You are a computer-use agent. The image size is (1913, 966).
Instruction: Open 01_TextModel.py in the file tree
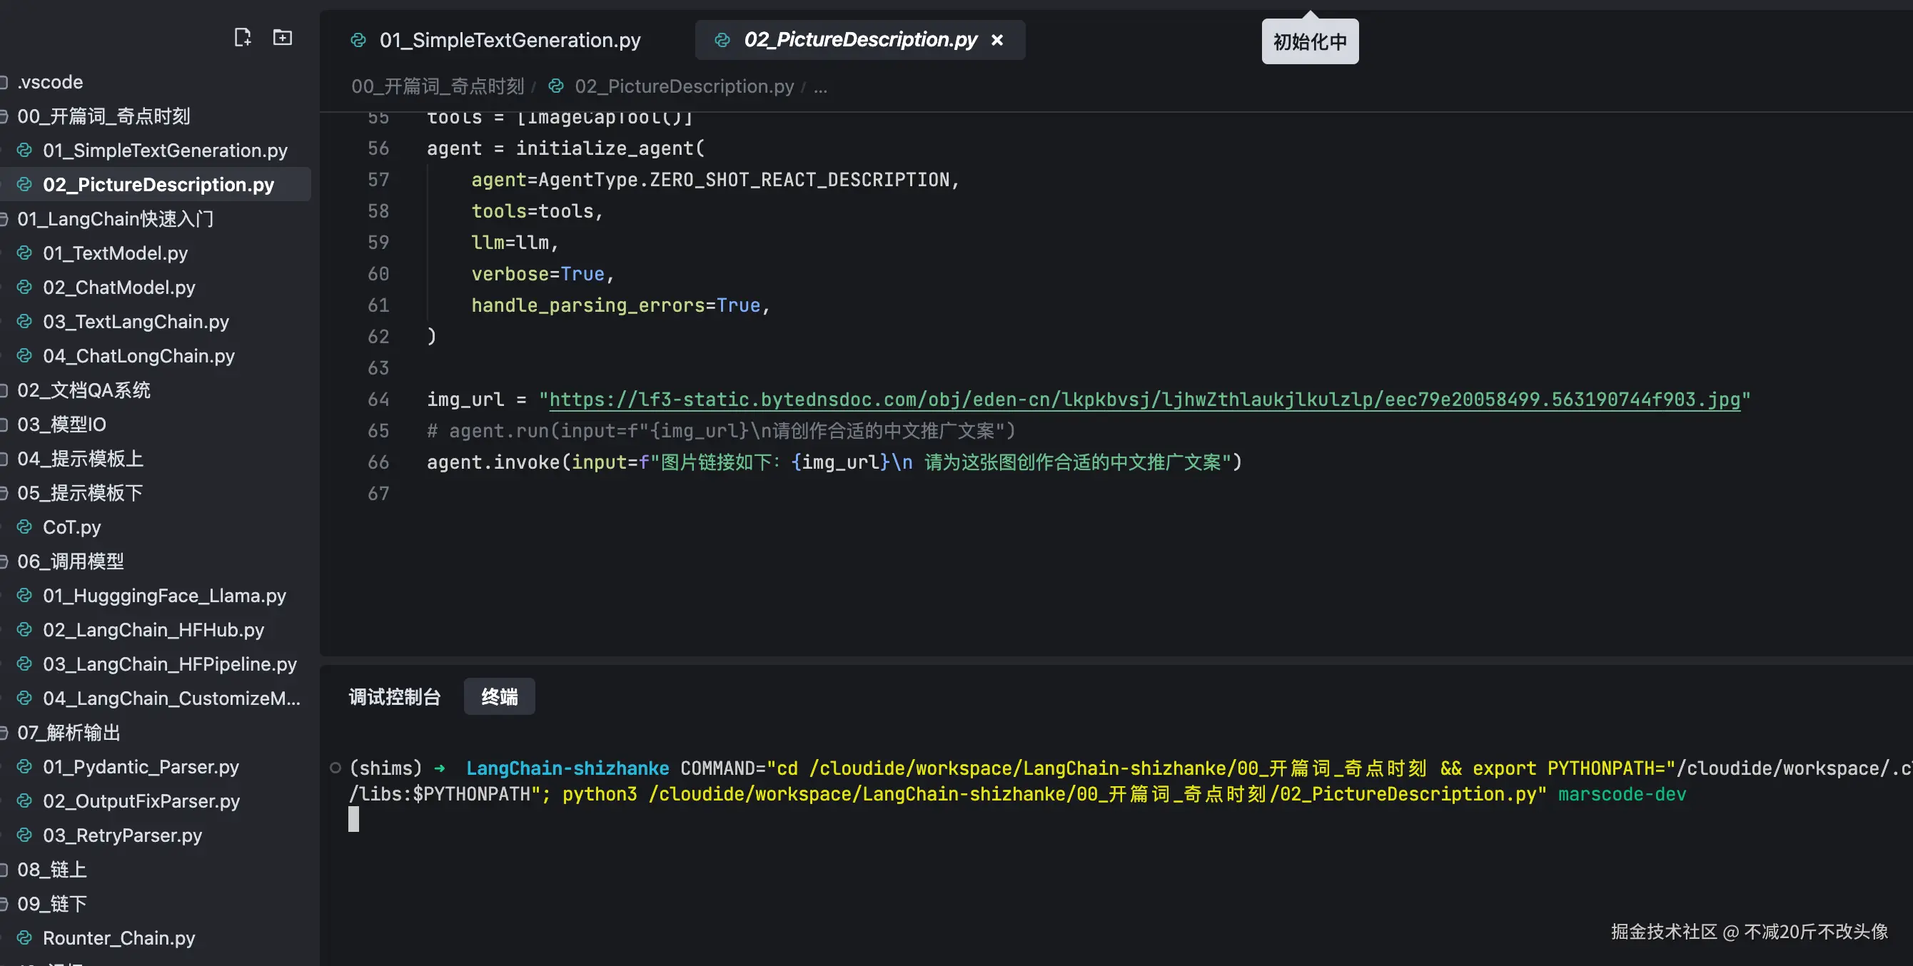(115, 253)
